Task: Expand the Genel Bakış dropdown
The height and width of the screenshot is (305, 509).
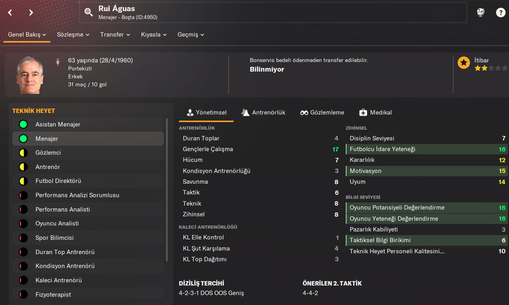Action: point(27,35)
